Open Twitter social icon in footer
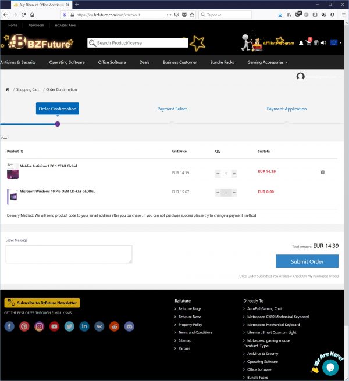The image size is (349, 381). tap(69, 326)
